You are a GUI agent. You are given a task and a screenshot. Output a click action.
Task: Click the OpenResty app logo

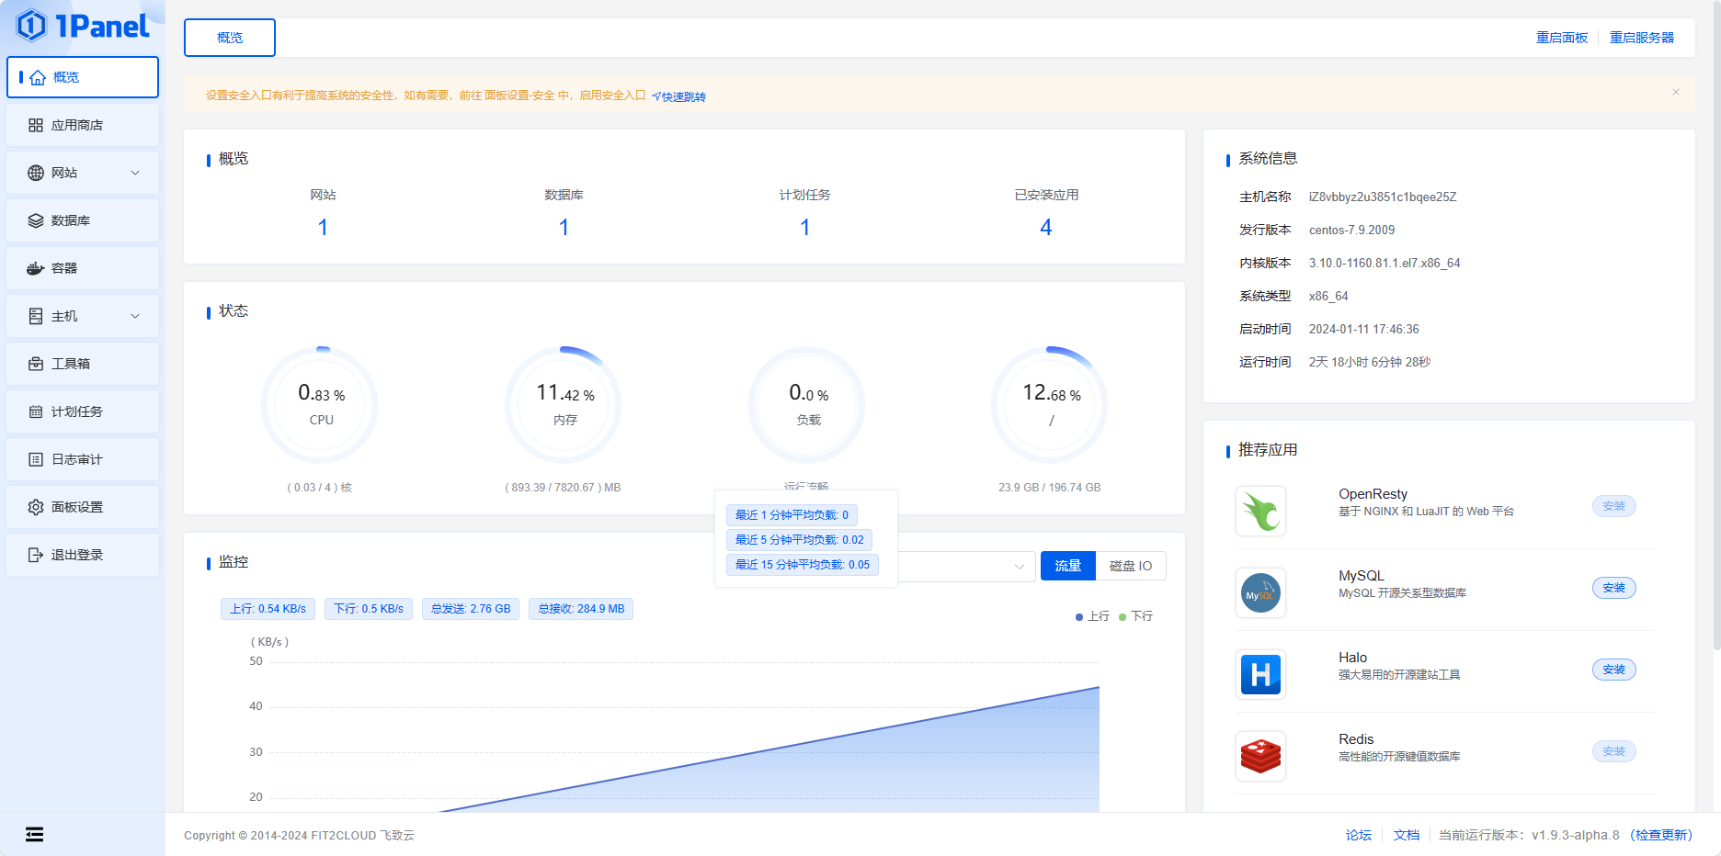(x=1260, y=511)
